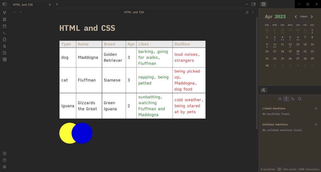321x172 pixels.
Task: Open the terminal icon in the ribbon
Action: click(x=4, y=33)
